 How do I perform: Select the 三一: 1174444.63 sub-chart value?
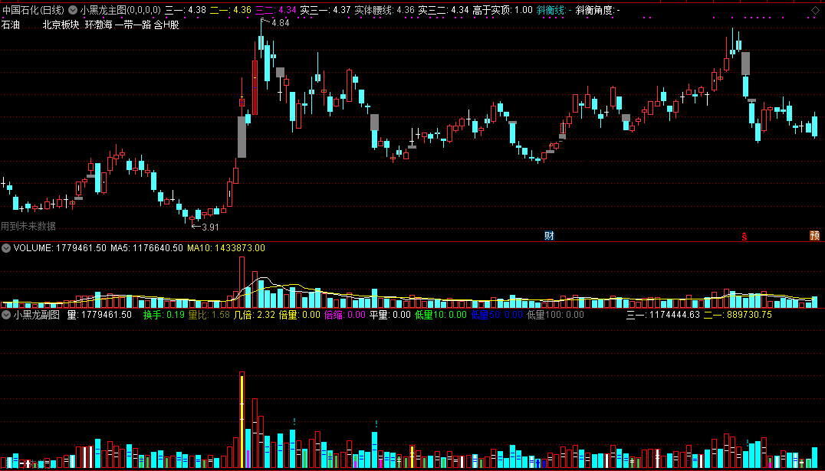pyautogui.click(x=663, y=315)
